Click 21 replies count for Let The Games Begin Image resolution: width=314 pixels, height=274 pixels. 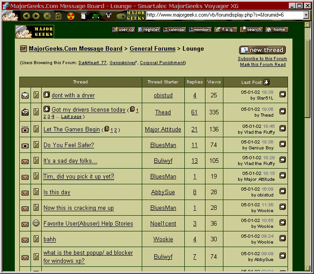click(194, 129)
